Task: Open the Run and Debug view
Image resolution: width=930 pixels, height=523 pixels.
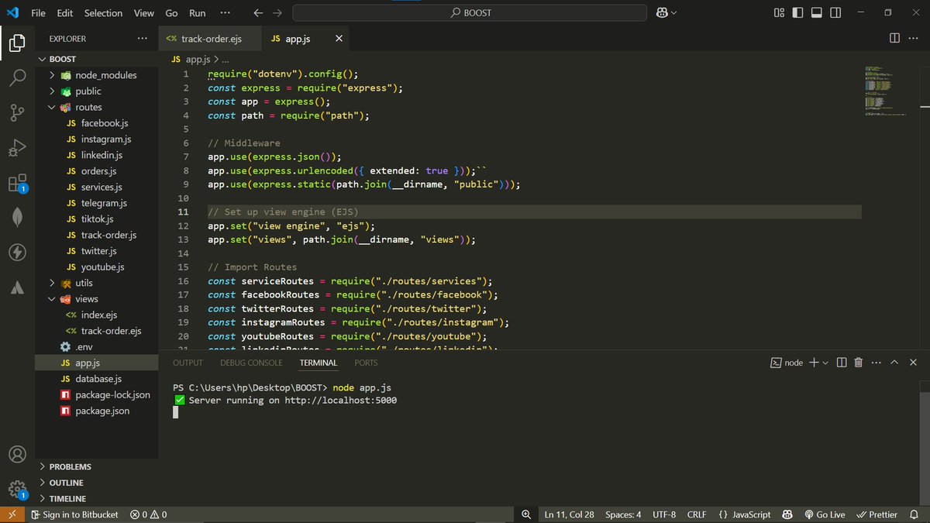Action: click(x=17, y=148)
